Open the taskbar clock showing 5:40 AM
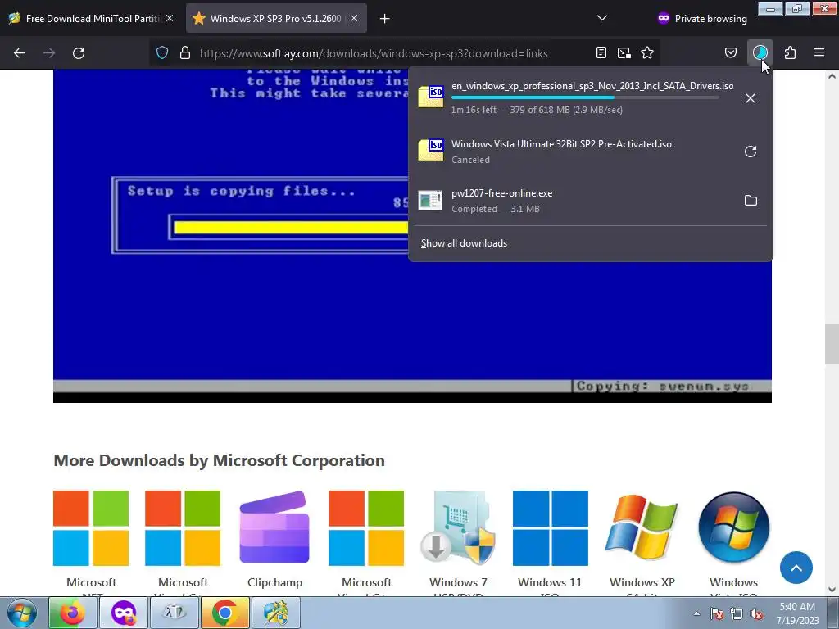 click(797, 613)
